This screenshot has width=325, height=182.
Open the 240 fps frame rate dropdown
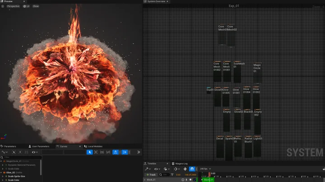[x=205, y=169]
